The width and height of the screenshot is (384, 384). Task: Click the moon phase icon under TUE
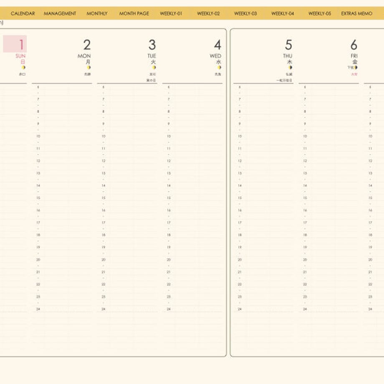154,67
